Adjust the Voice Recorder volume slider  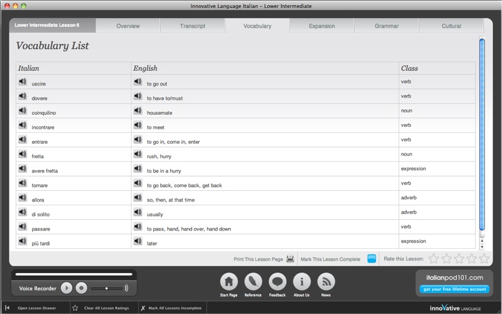tap(107, 288)
